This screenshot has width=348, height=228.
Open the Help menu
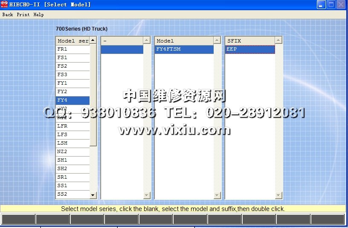pos(38,14)
